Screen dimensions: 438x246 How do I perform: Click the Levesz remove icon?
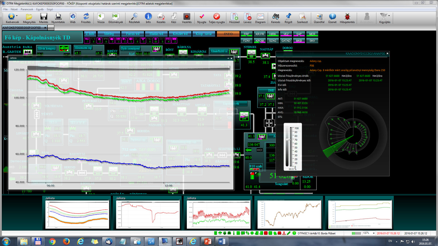[x=247, y=18]
